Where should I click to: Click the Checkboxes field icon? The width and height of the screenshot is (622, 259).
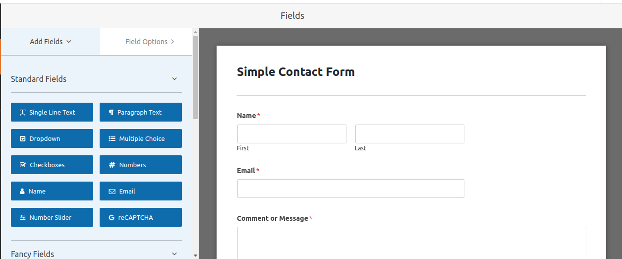coord(23,165)
